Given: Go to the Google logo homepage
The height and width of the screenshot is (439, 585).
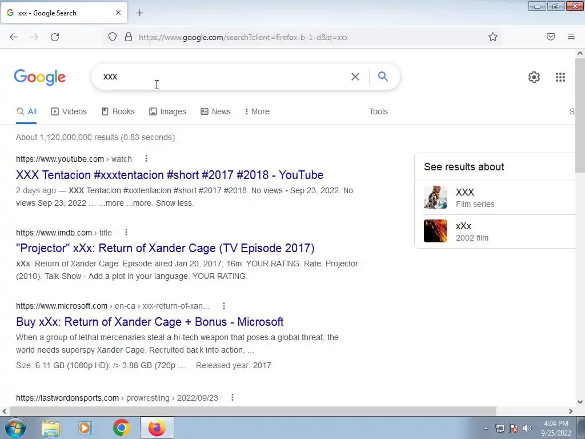Looking at the screenshot, I should click(x=39, y=77).
